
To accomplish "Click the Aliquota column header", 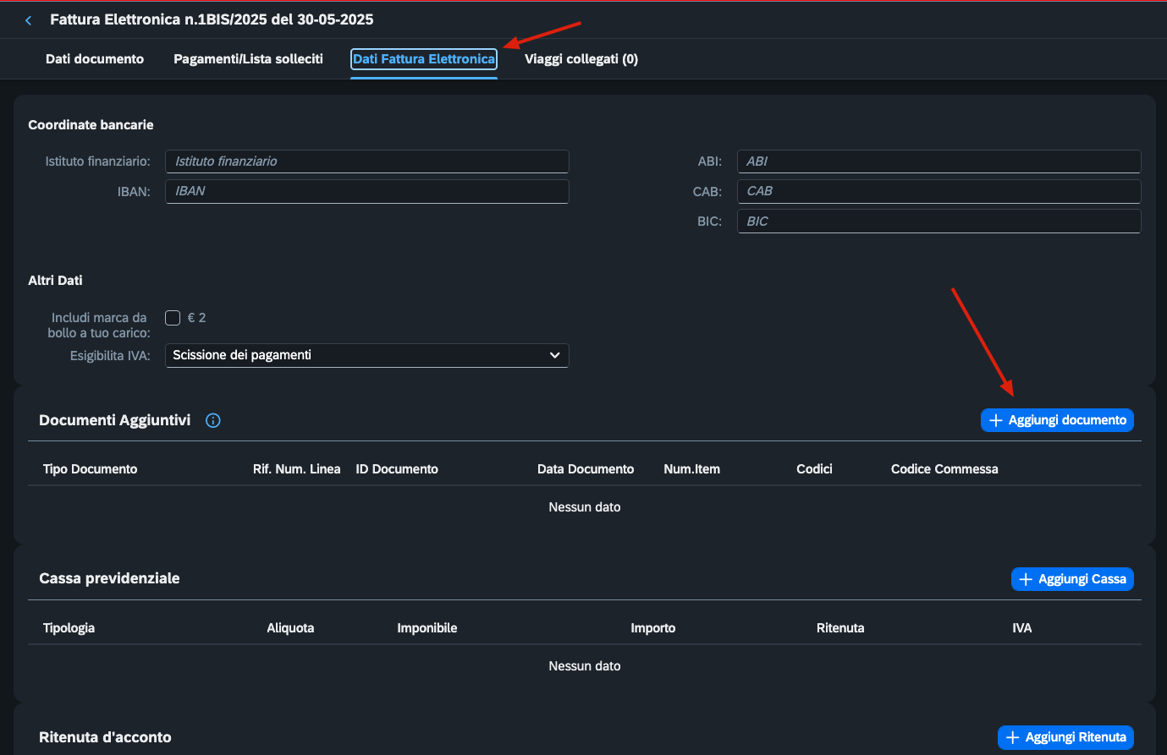I will 290,628.
